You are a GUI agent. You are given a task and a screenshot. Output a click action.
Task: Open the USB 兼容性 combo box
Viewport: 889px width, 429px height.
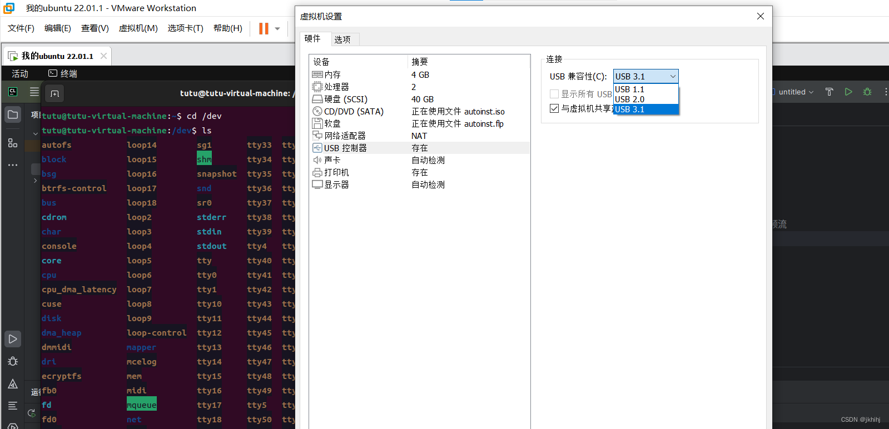645,76
